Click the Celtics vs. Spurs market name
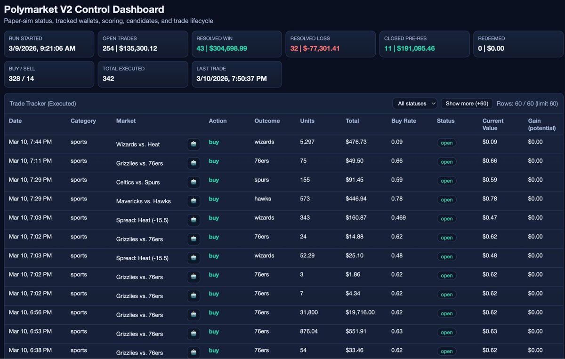The width and height of the screenshot is (565, 359). pos(139,182)
